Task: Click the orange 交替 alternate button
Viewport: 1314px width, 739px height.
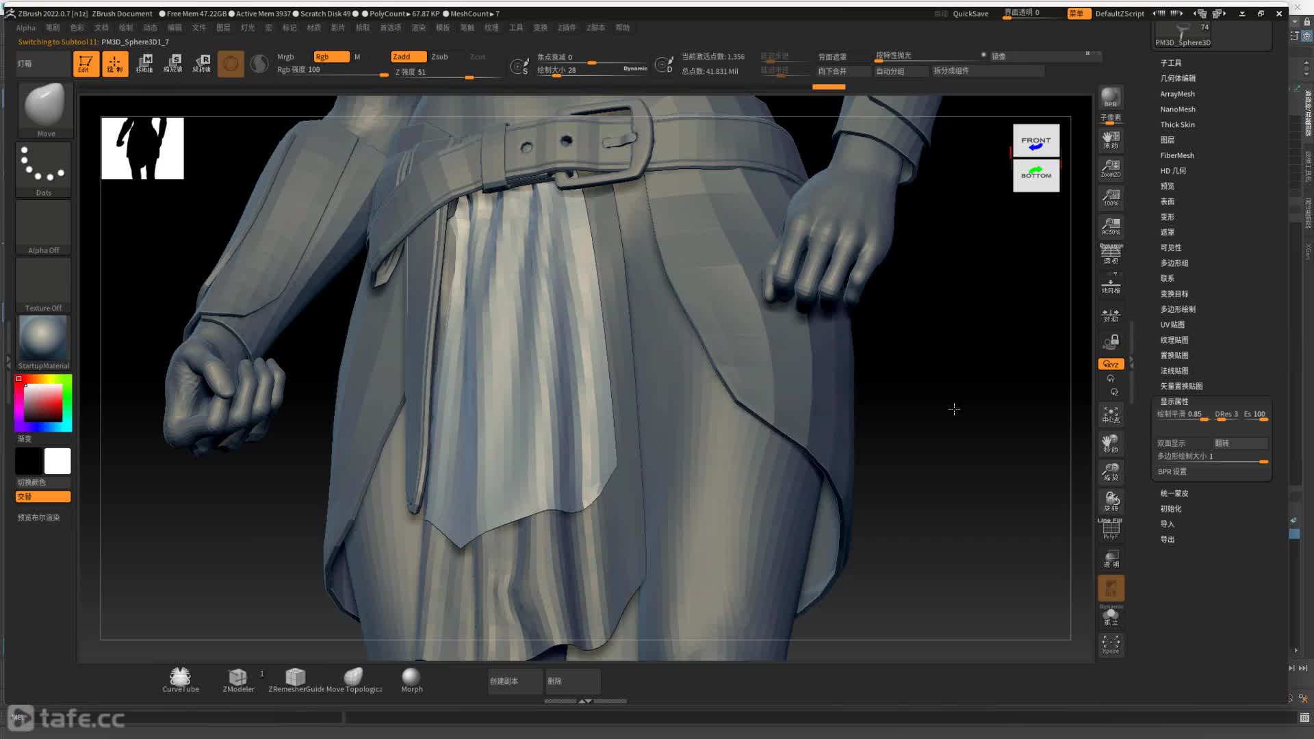Action: (x=43, y=497)
